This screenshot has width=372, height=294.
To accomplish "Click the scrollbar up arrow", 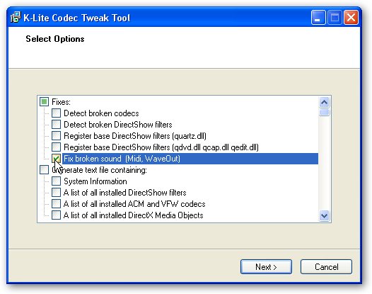I will click(x=325, y=102).
